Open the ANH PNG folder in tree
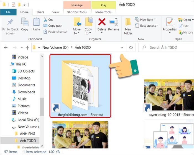Image resolution: width=194 pixels, height=155 pixels. click(x=25, y=134)
